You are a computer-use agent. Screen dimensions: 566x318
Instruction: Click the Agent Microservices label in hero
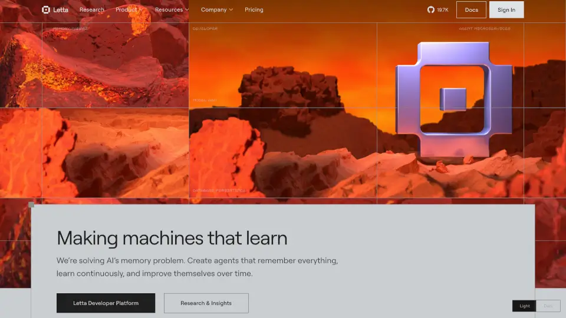(x=485, y=28)
